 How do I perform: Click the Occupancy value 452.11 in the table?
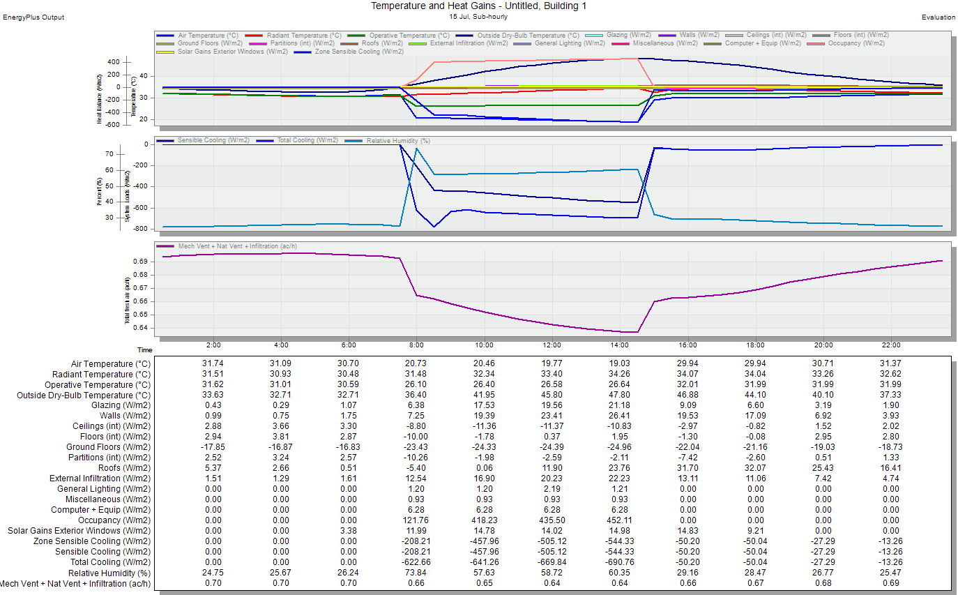pos(620,520)
